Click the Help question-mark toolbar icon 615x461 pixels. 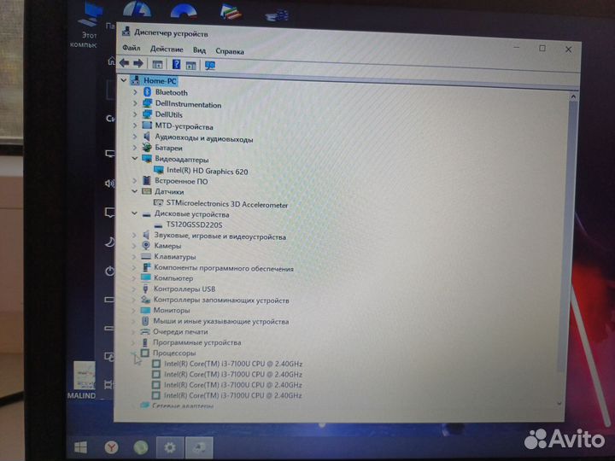[x=177, y=64]
